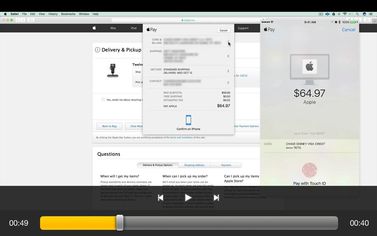
Task: Click the Safari forward arrow
Action: [x=23, y=20]
